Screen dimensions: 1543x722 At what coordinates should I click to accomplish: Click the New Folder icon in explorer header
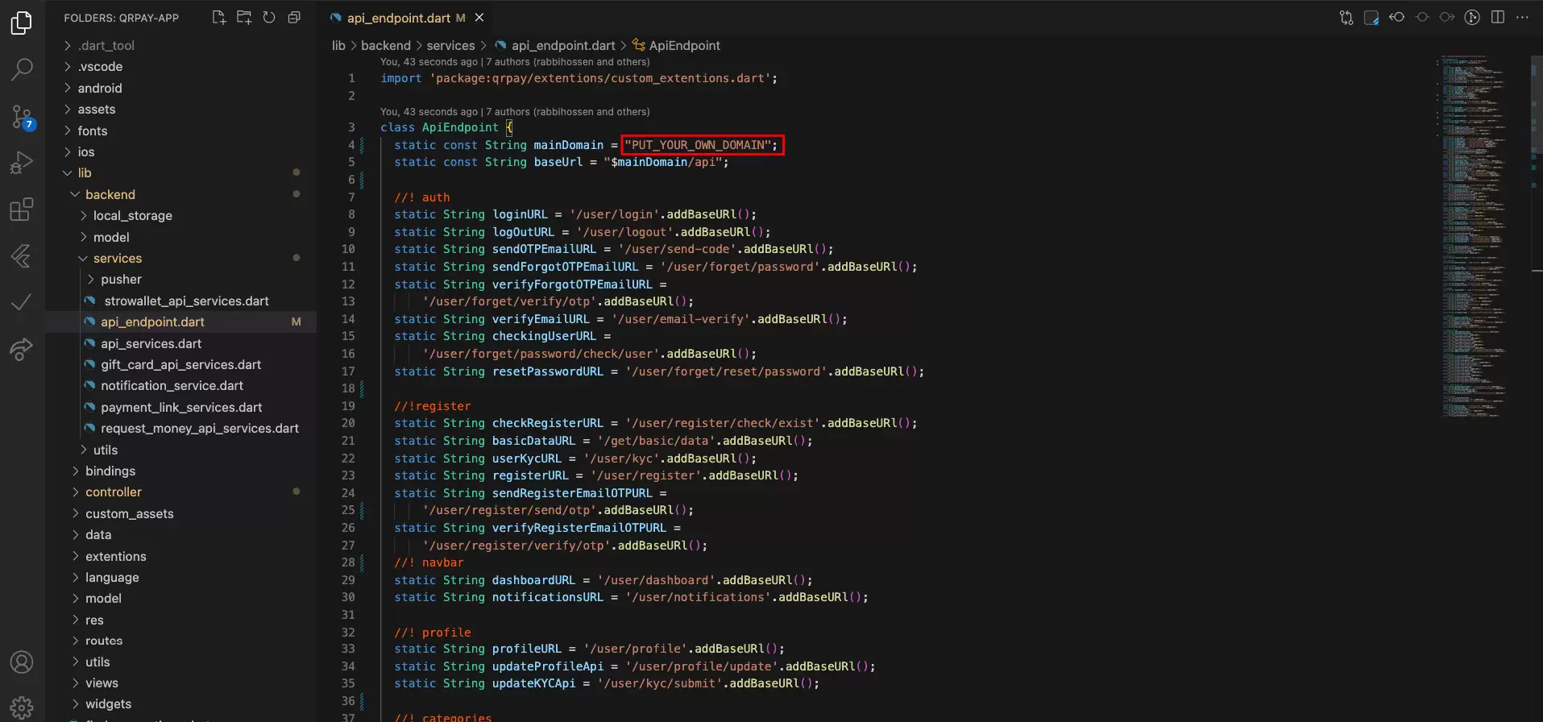coord(244,17)
